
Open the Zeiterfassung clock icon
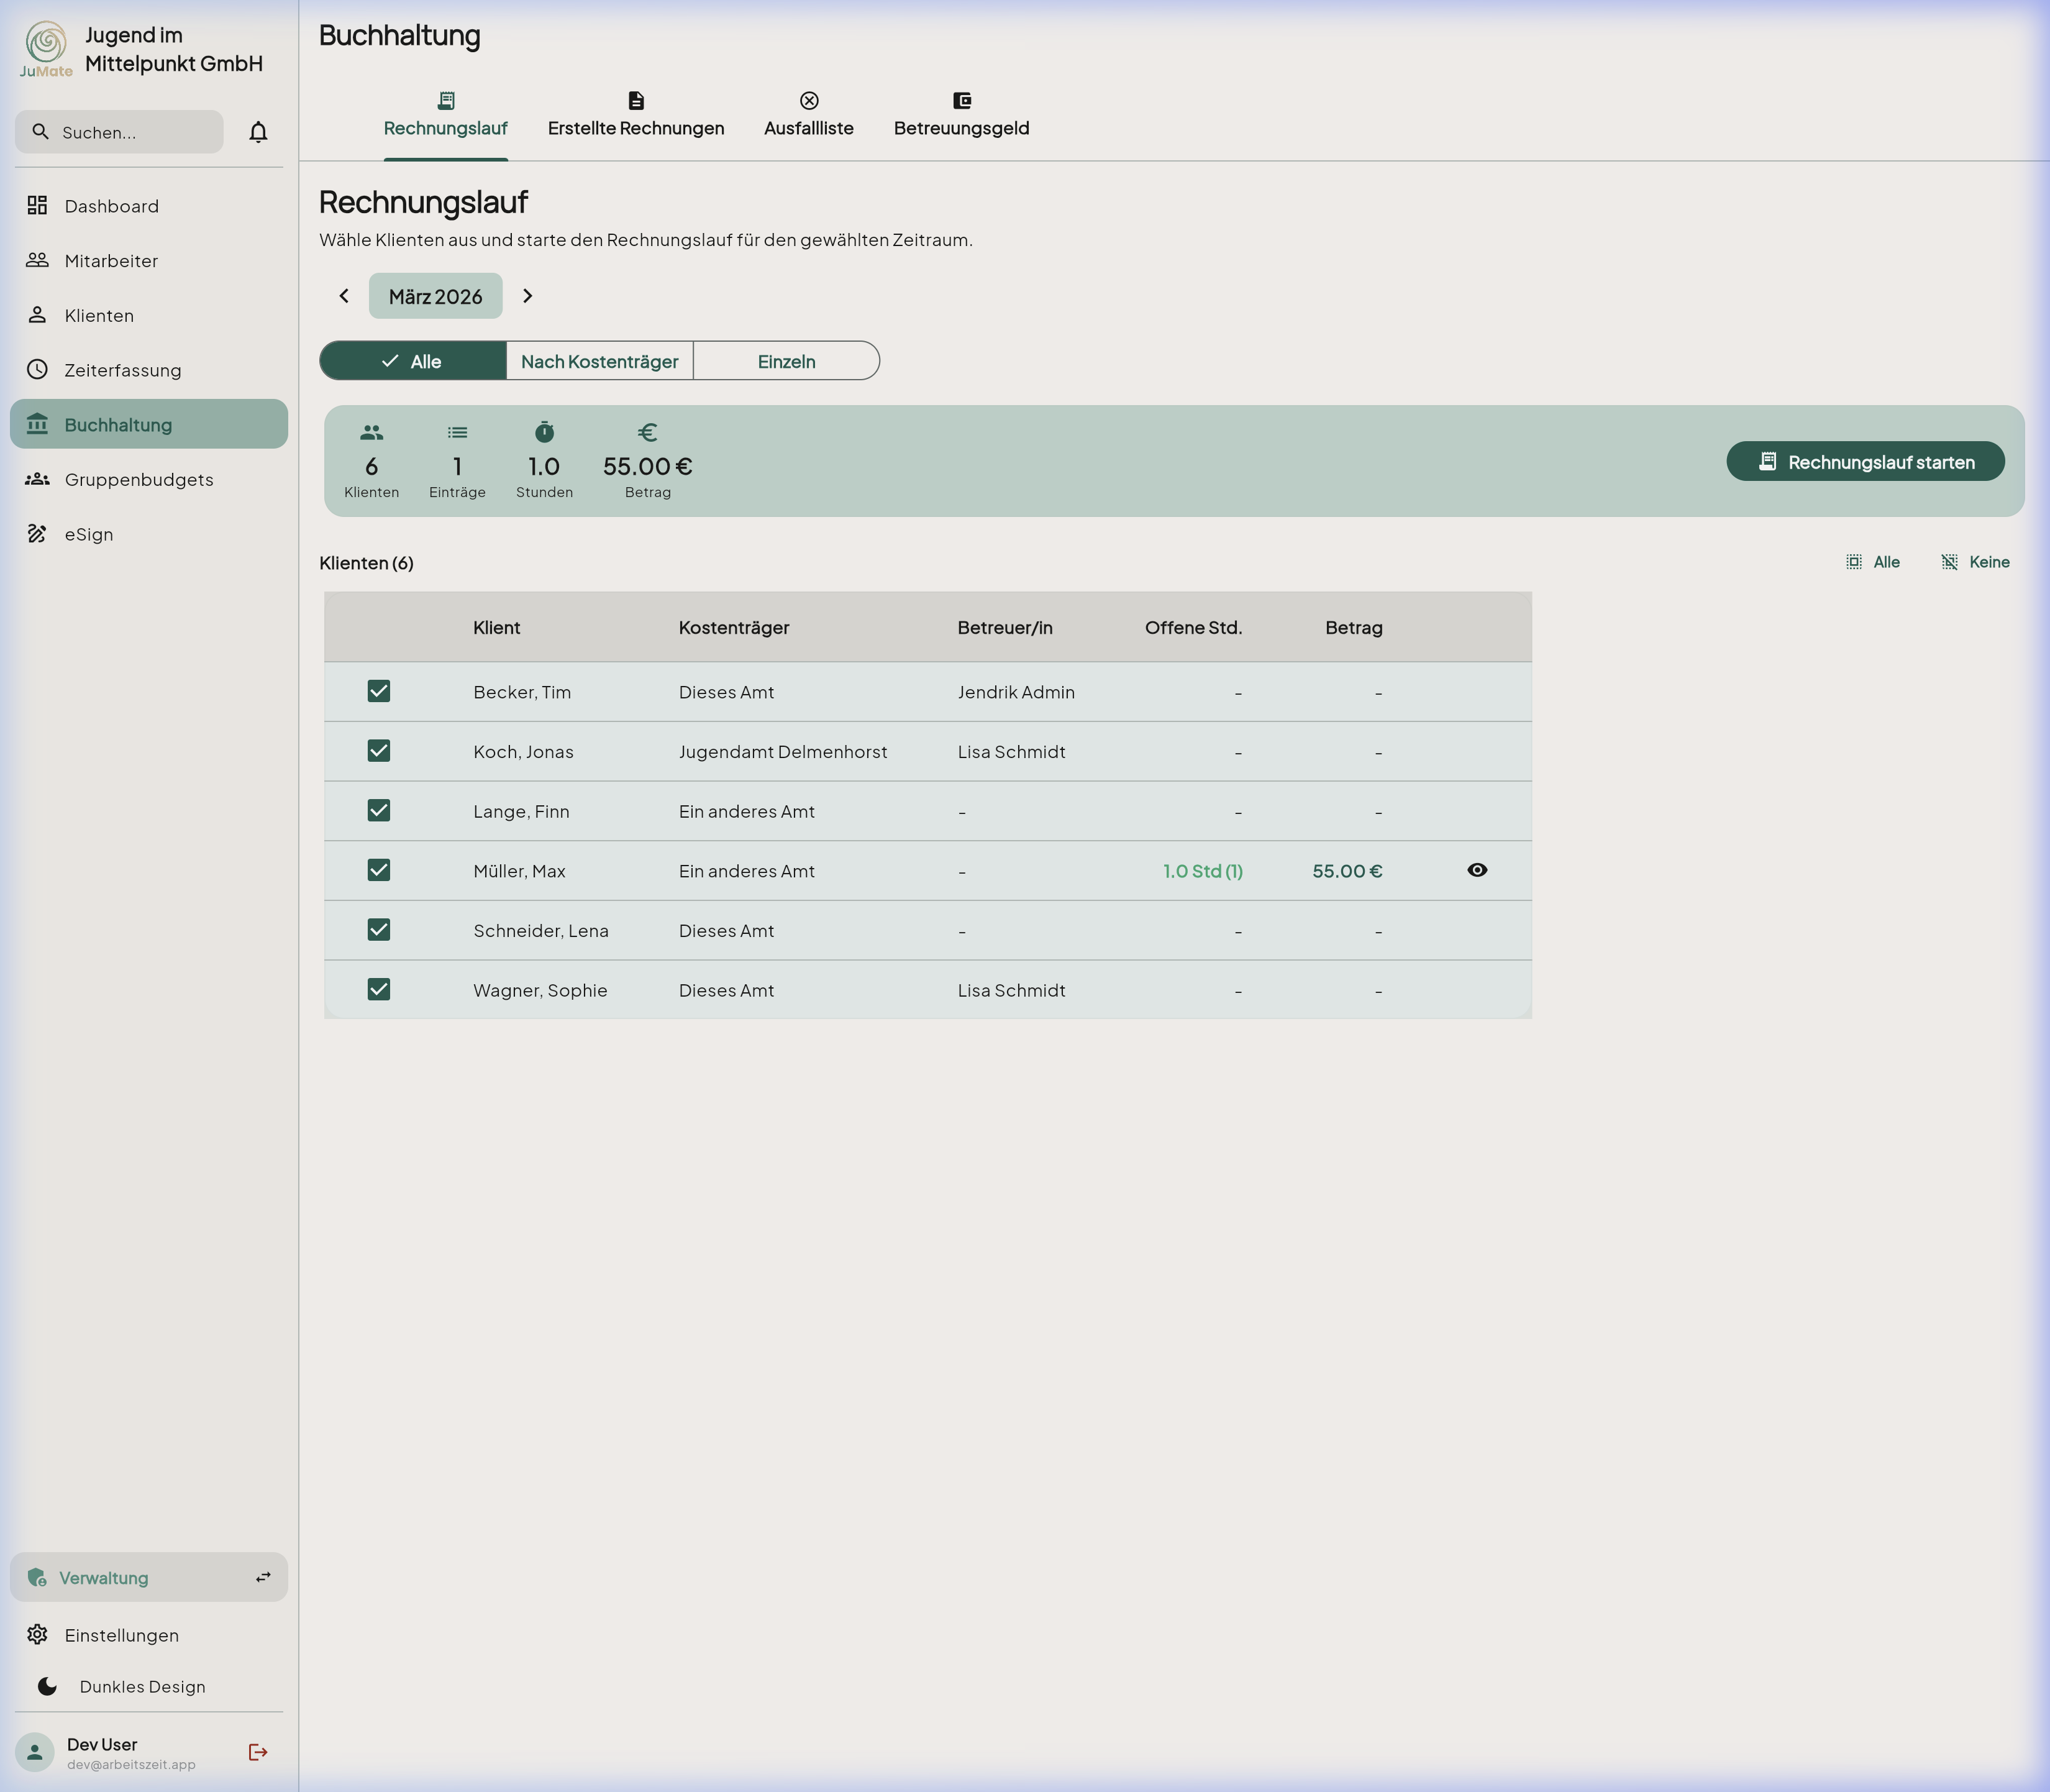[37, 370]
